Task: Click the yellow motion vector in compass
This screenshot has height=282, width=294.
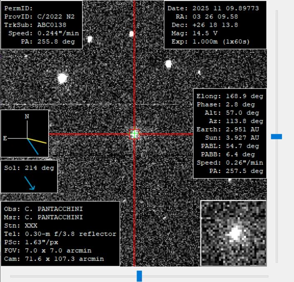Action: tap(37, 141)
